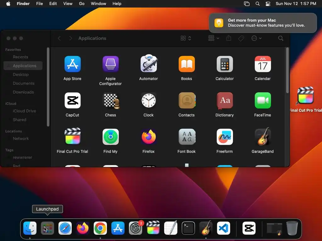Image resolution: width=322 pixels, height=241 pixels.
Task: Select the Font Book app icon
Action: (187, 137)
